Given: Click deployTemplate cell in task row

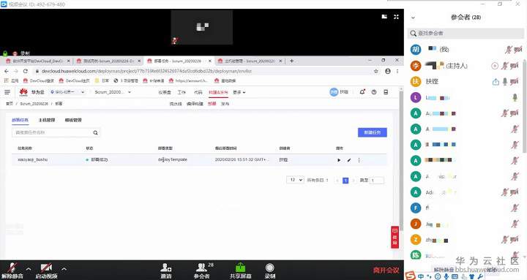Looking at the screenshot, I should pos(173,160).
